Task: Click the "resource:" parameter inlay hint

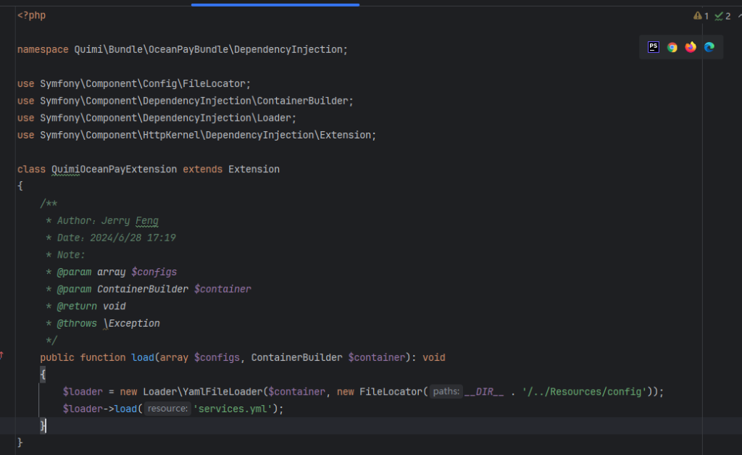Action: click(x=167, y=409)
